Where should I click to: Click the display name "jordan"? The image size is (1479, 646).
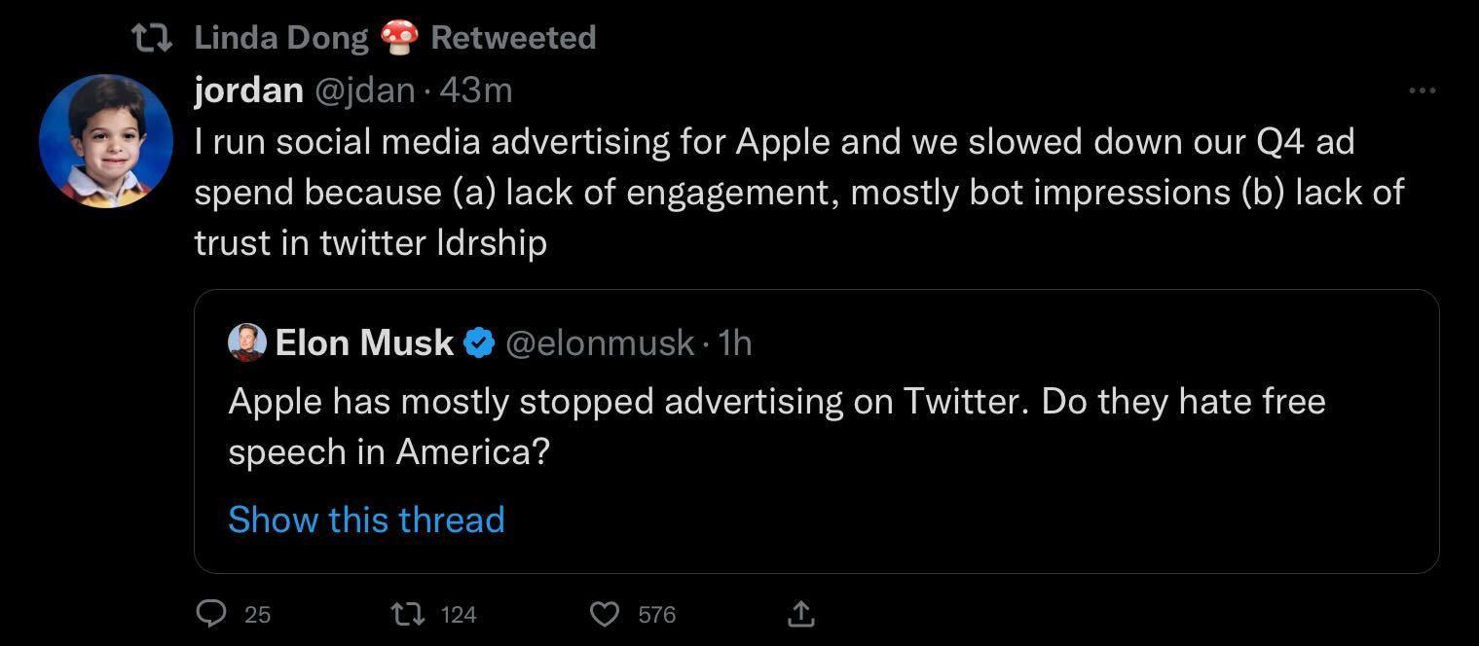tap(248, 90)
